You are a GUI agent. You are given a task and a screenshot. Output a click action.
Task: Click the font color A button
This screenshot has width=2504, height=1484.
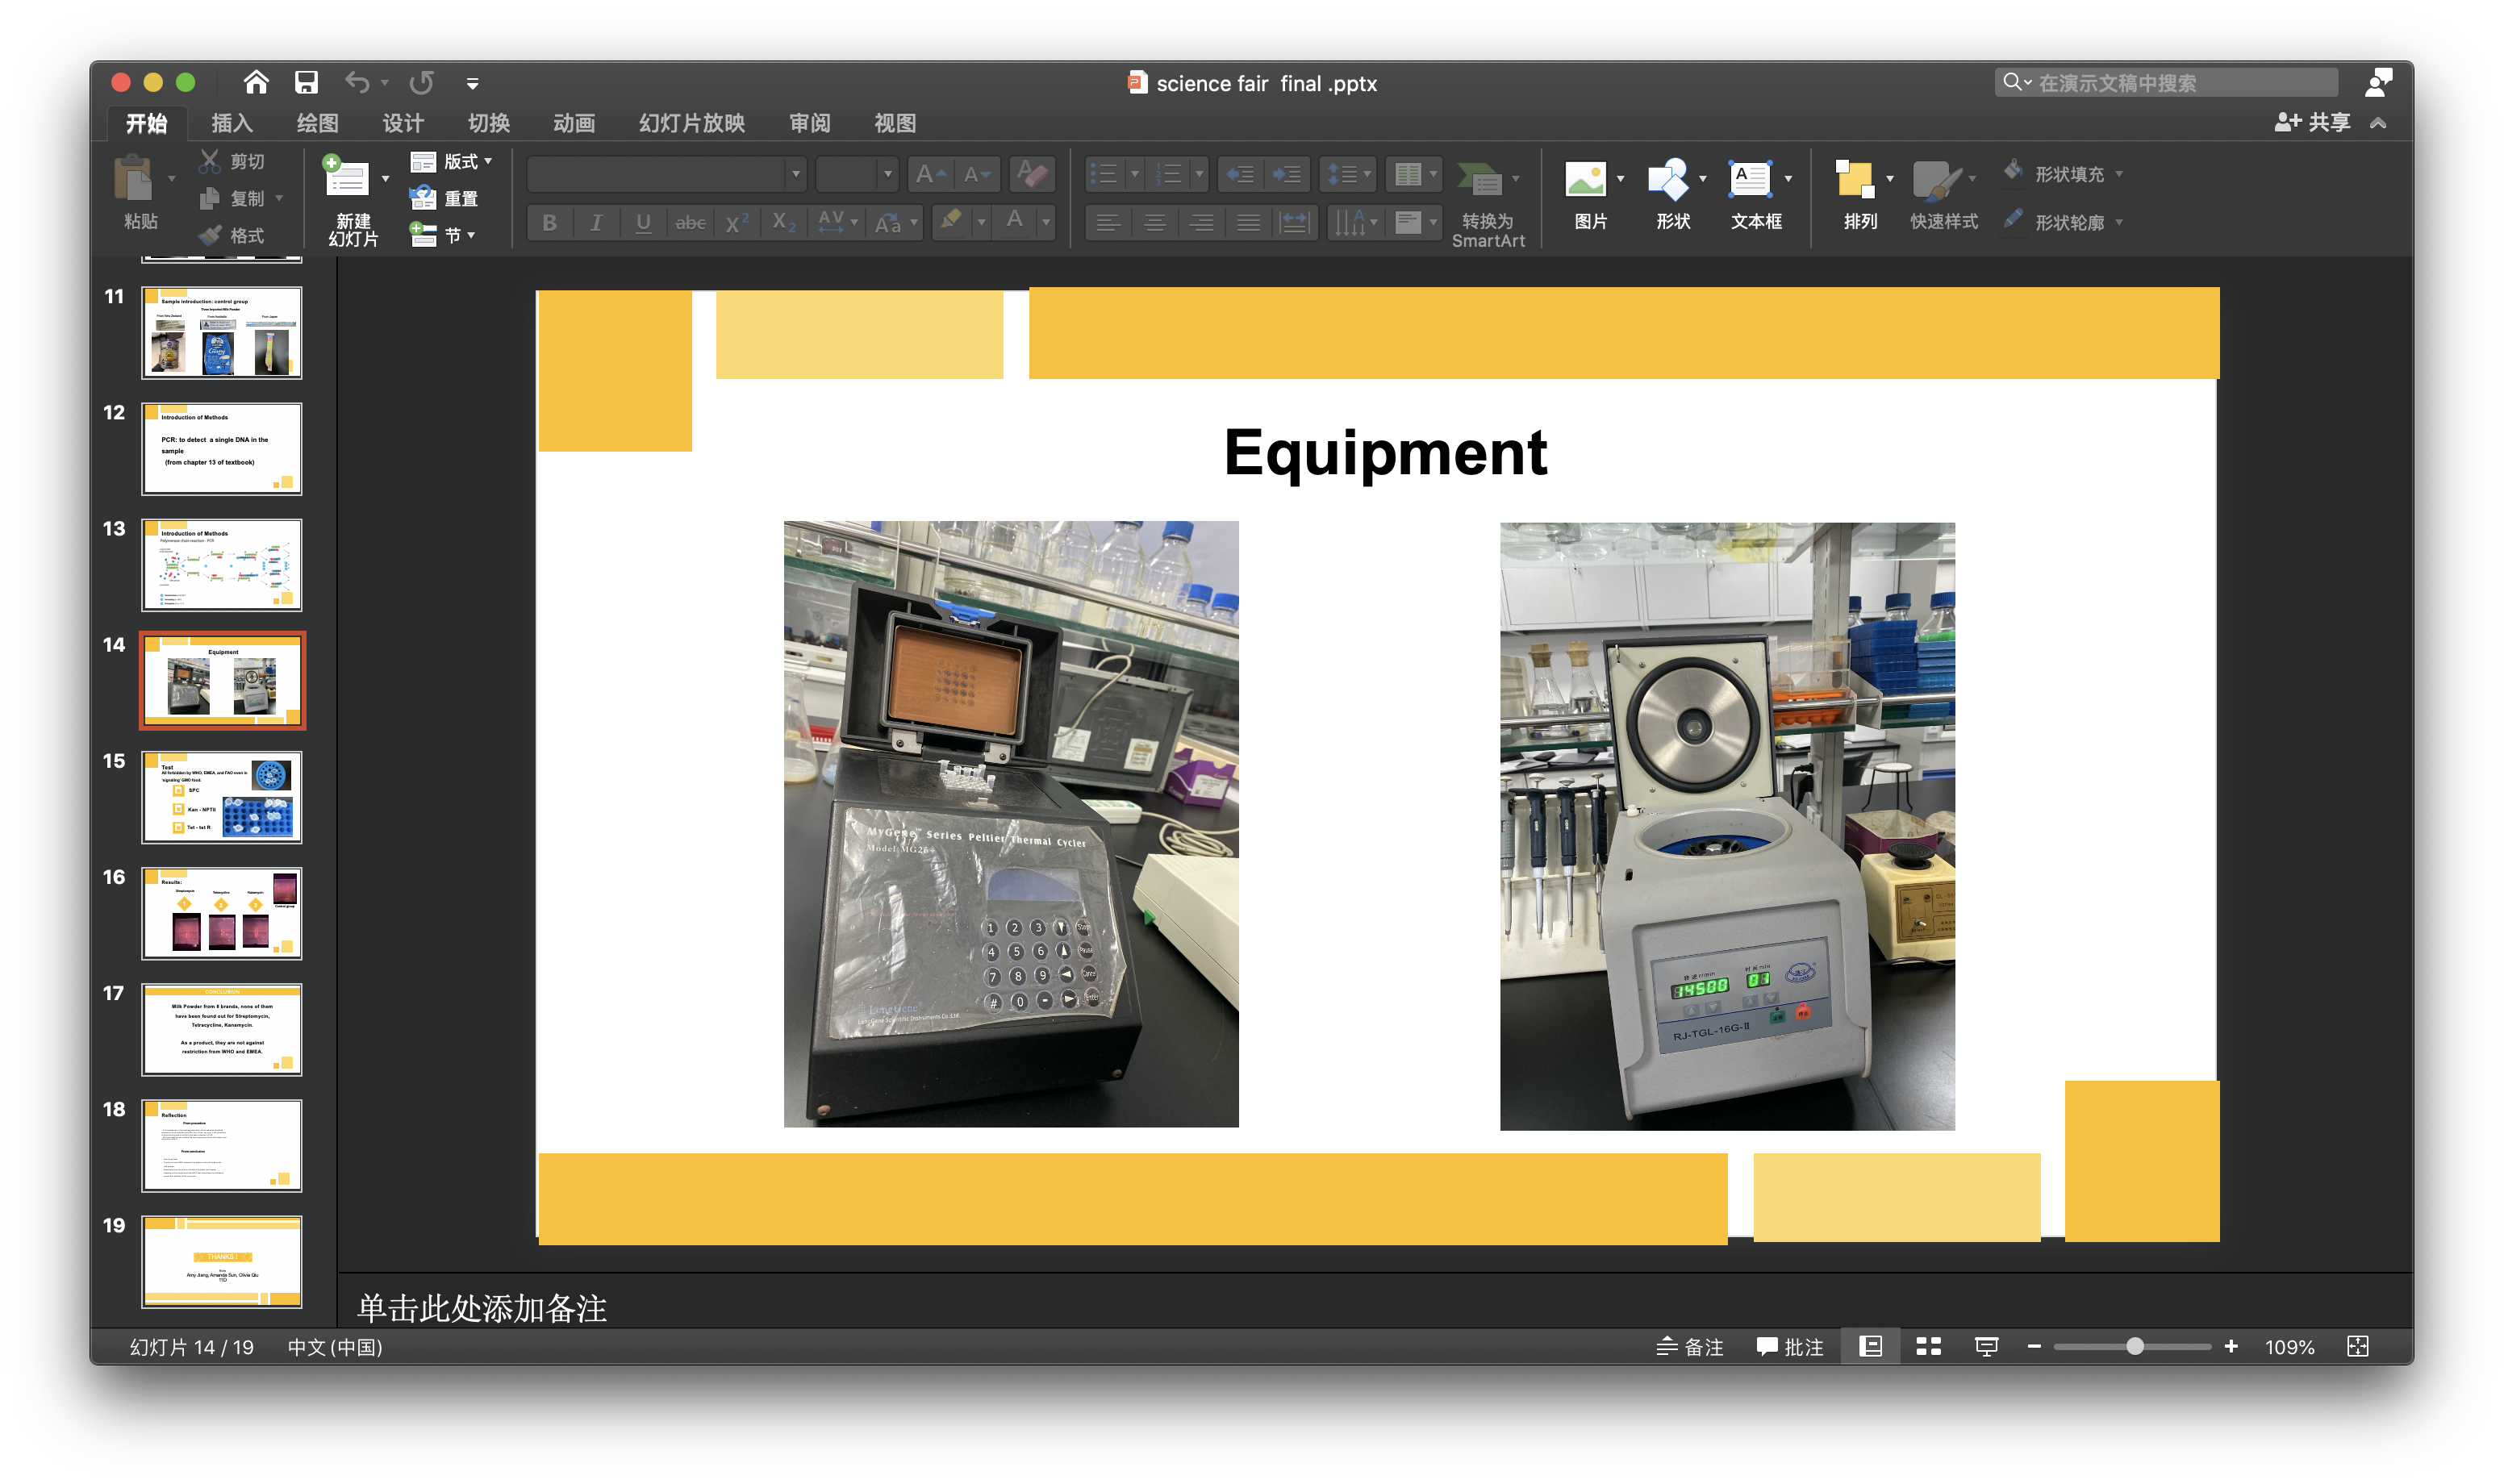click(1014, 221)
